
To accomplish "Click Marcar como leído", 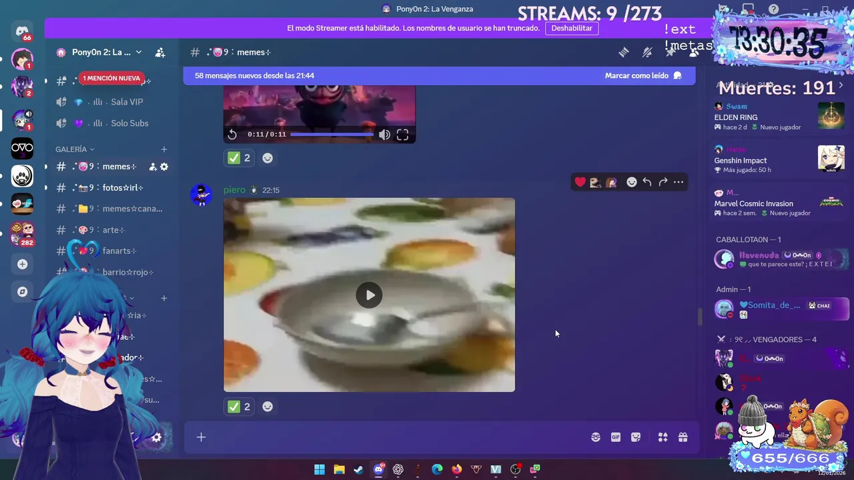I will click(x=643, y=76).
